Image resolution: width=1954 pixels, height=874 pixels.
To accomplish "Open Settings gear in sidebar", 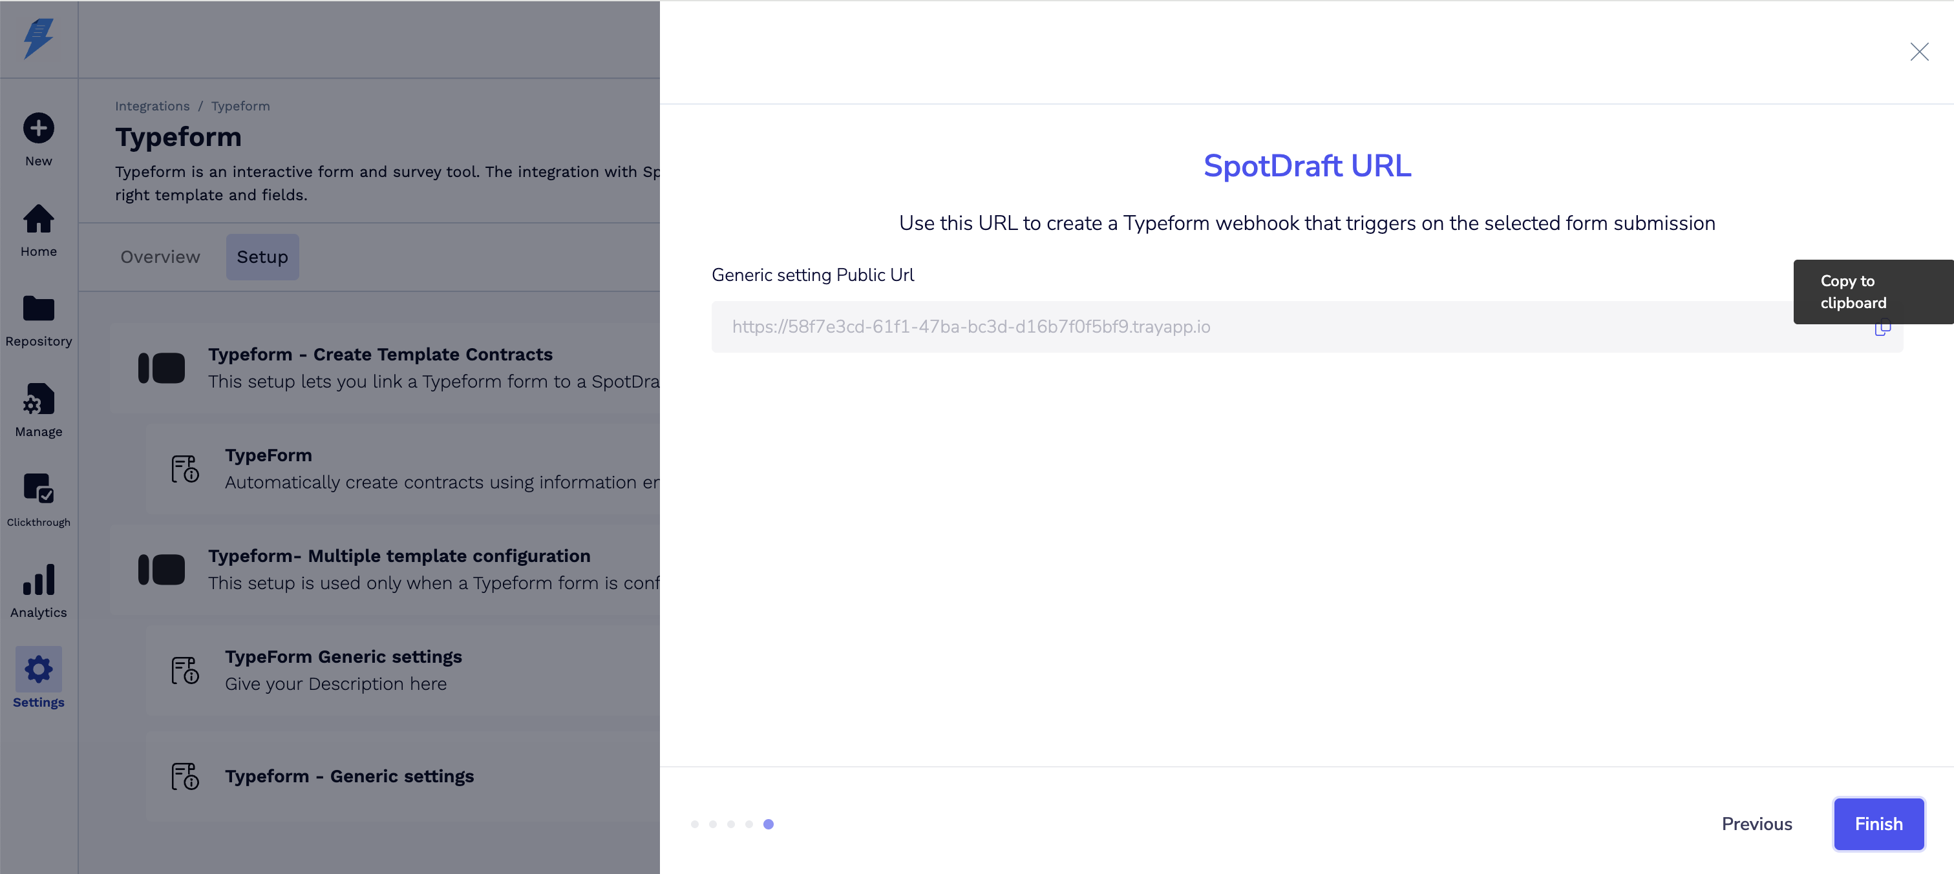I will point(38,670).
